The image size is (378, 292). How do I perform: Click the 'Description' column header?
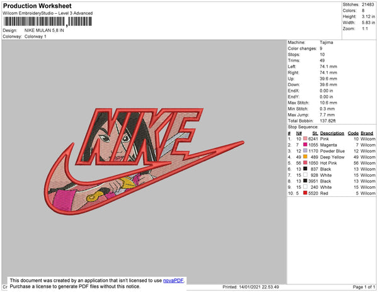(332, 133)
